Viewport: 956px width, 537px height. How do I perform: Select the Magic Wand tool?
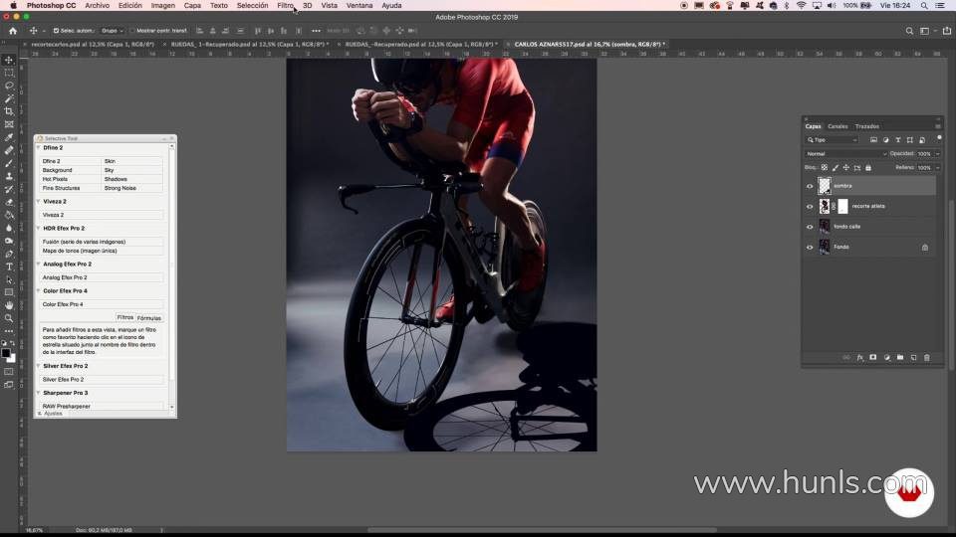point(9,98)
